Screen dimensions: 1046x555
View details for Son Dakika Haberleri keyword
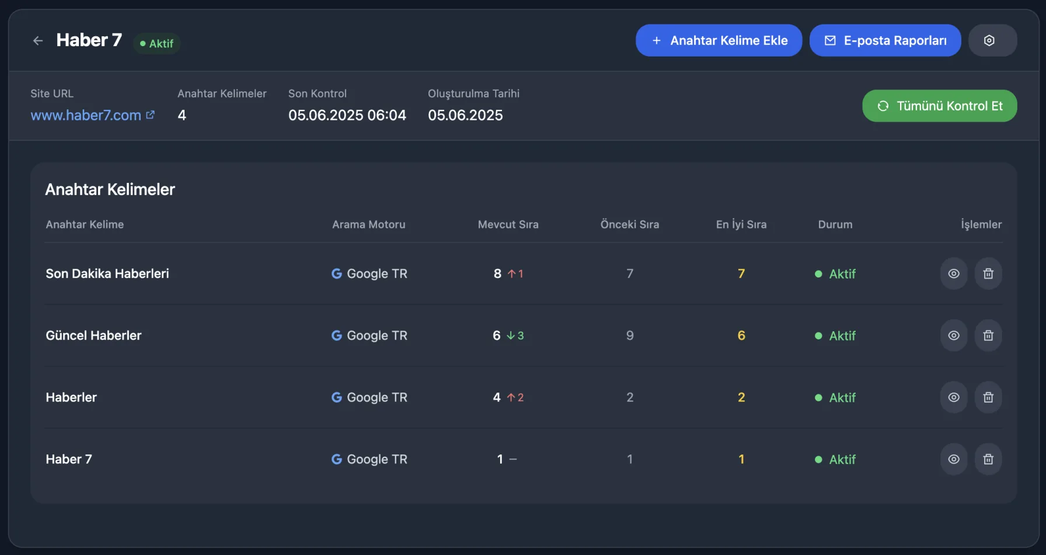click(953, 273)
